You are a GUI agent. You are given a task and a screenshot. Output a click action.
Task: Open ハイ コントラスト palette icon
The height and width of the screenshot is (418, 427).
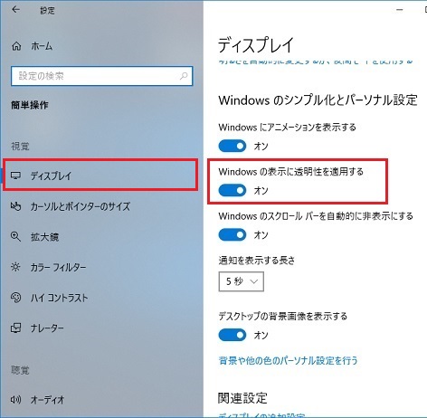coord(15,298)
